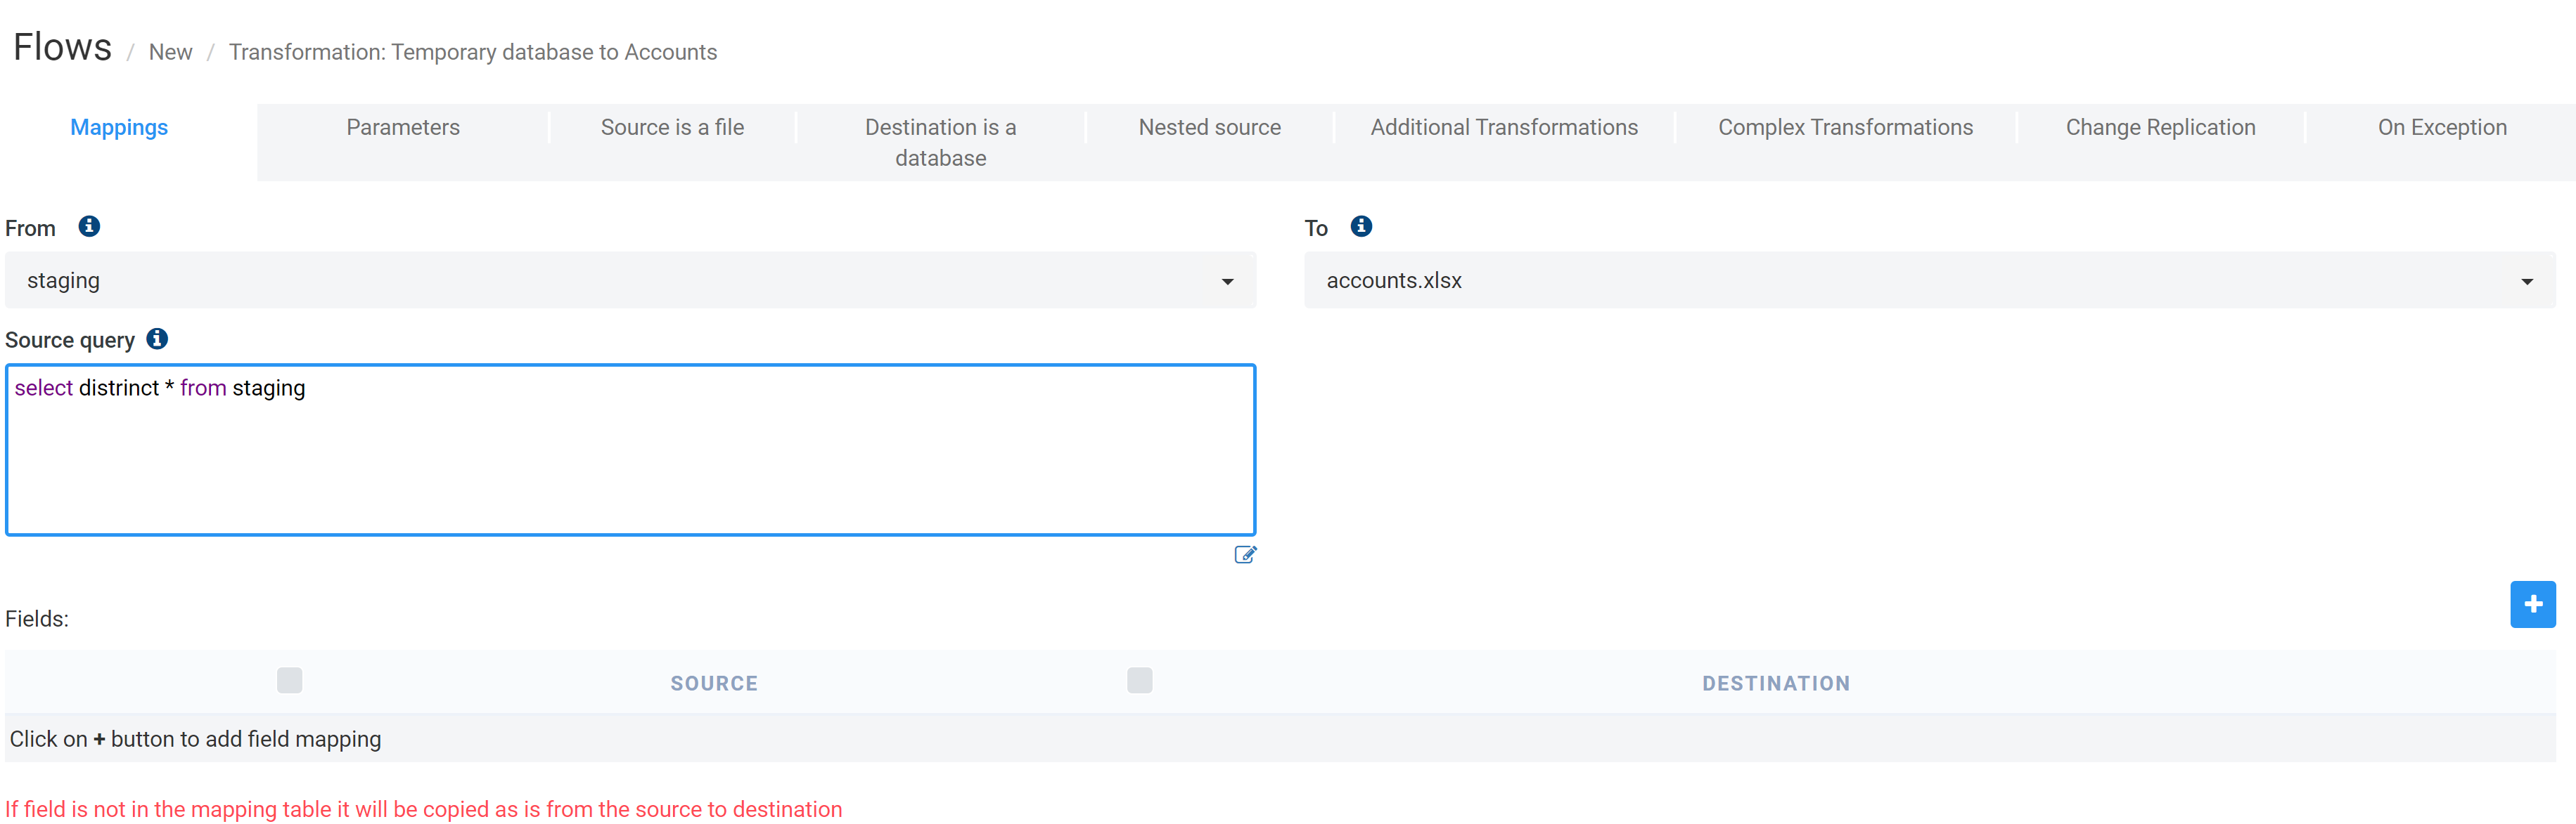Click the Flows breadcrumb link
The image size is (2576, 824).
coord(62,48)
